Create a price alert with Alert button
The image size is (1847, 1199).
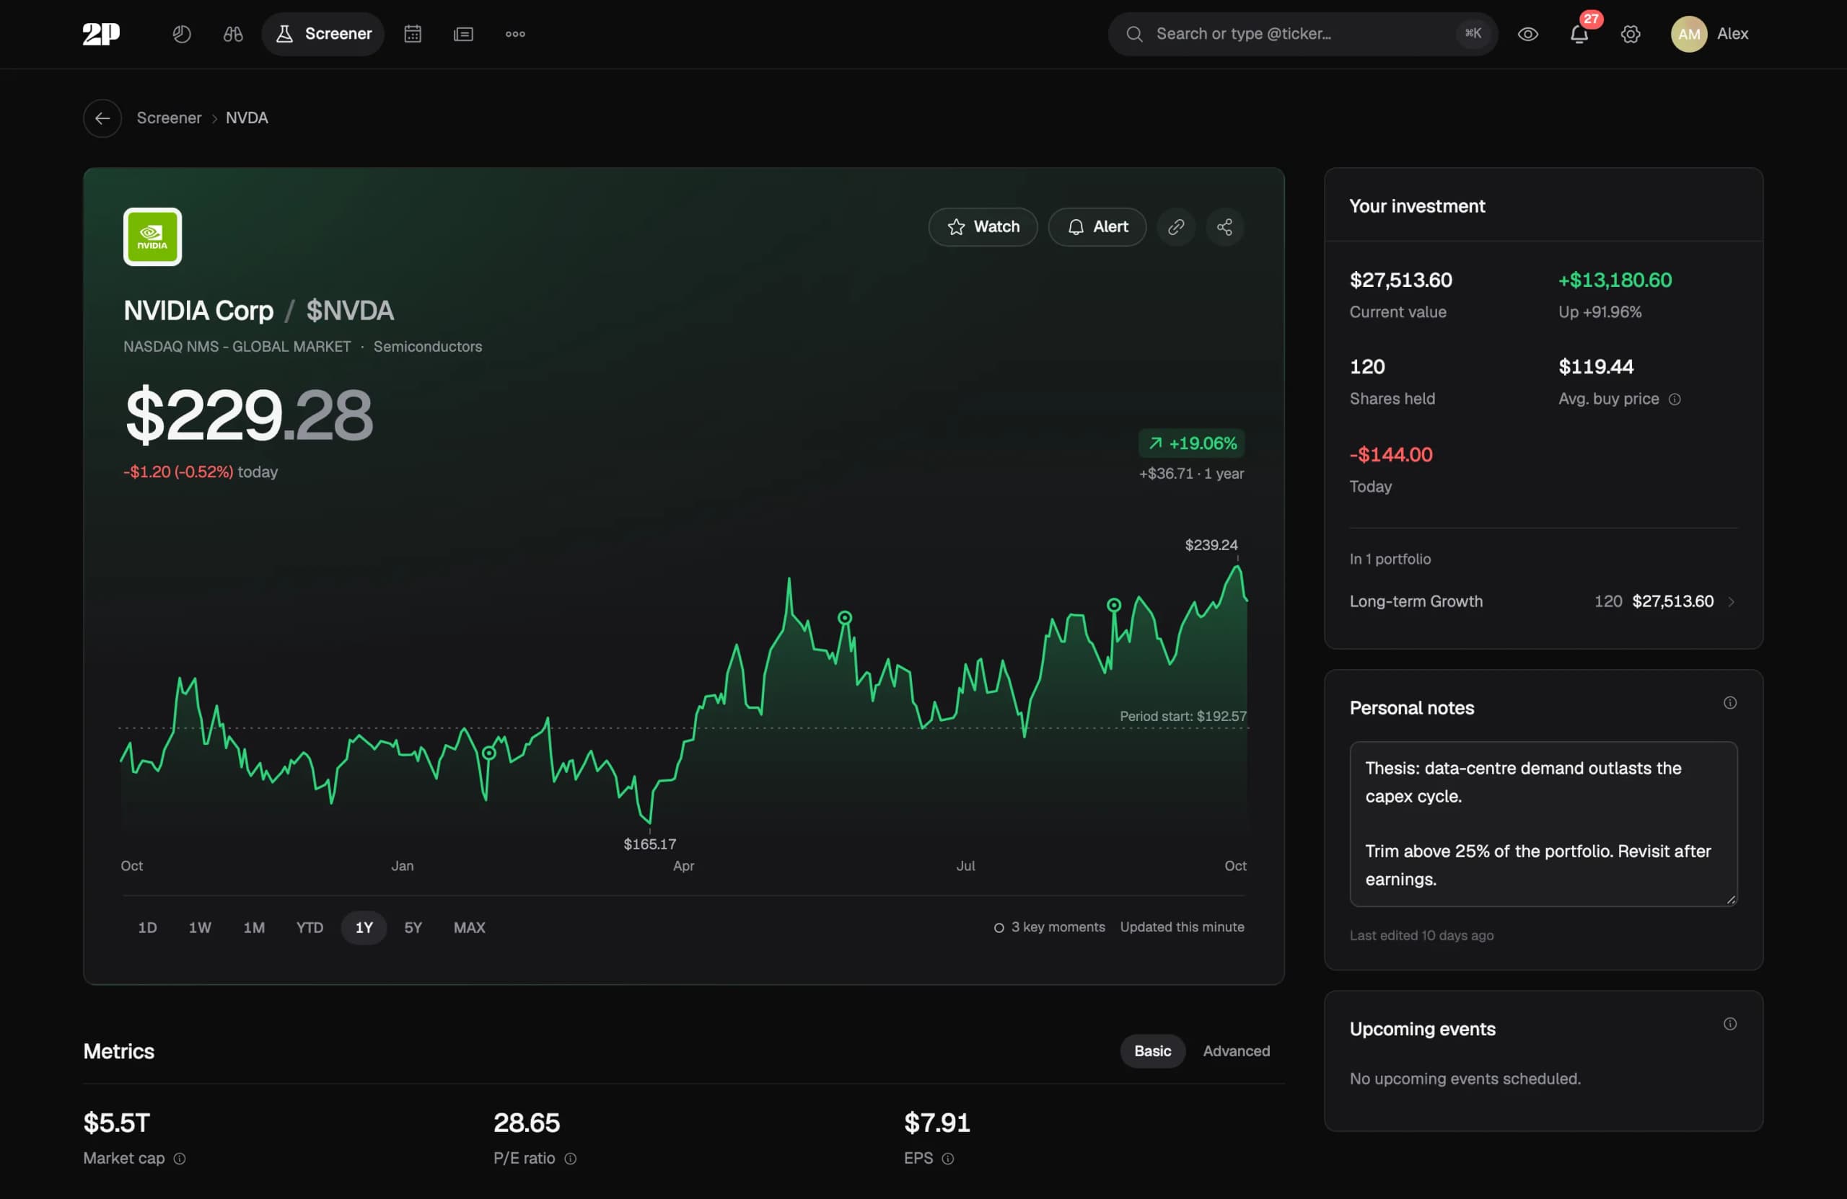tap(1097, 226)
